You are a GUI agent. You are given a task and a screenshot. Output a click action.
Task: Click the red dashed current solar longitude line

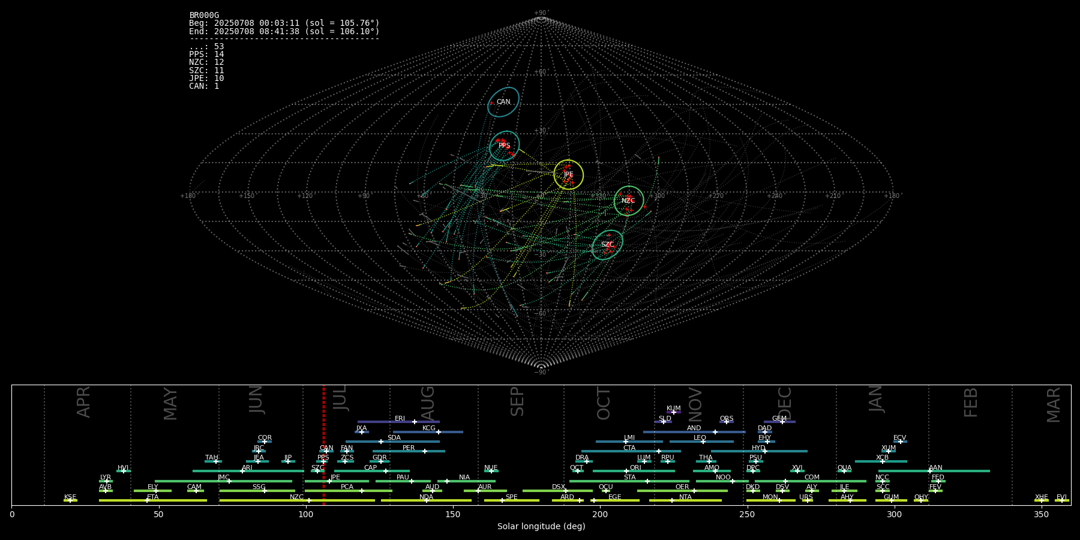click(324, 445)
